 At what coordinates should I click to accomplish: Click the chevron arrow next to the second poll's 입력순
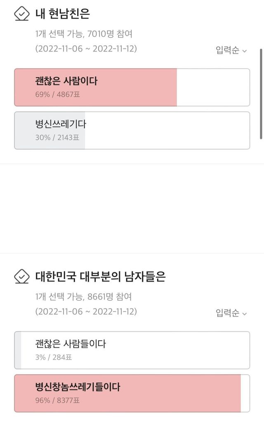coord(245,314)
